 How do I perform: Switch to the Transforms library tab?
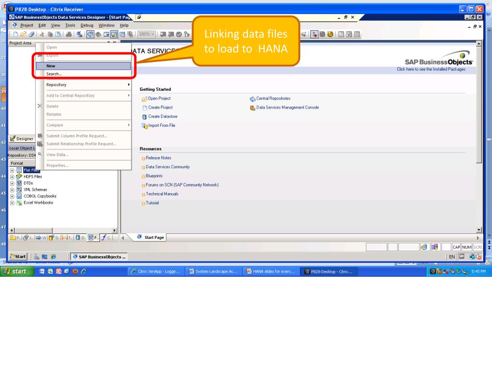click(x=66, y=238)
